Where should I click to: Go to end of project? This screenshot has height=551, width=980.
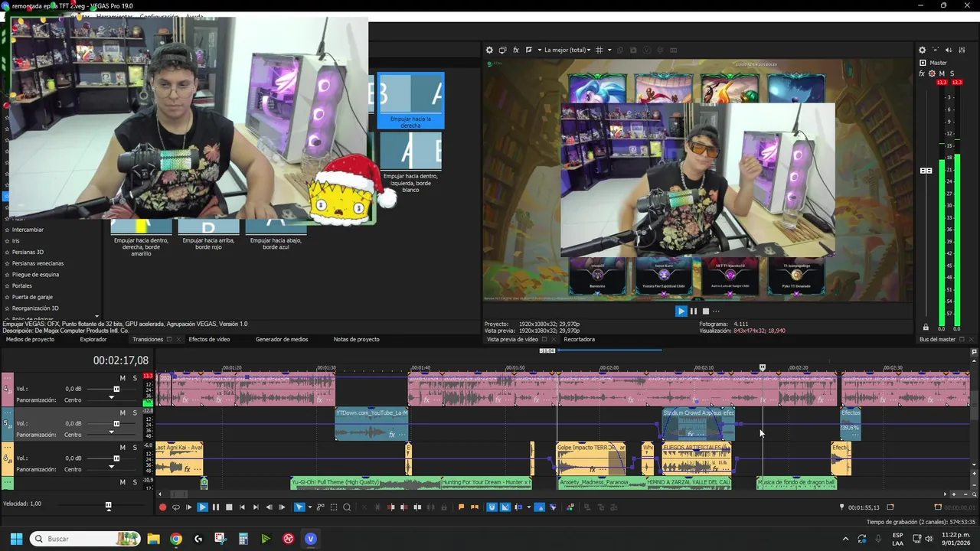click(x=255, y=507)
